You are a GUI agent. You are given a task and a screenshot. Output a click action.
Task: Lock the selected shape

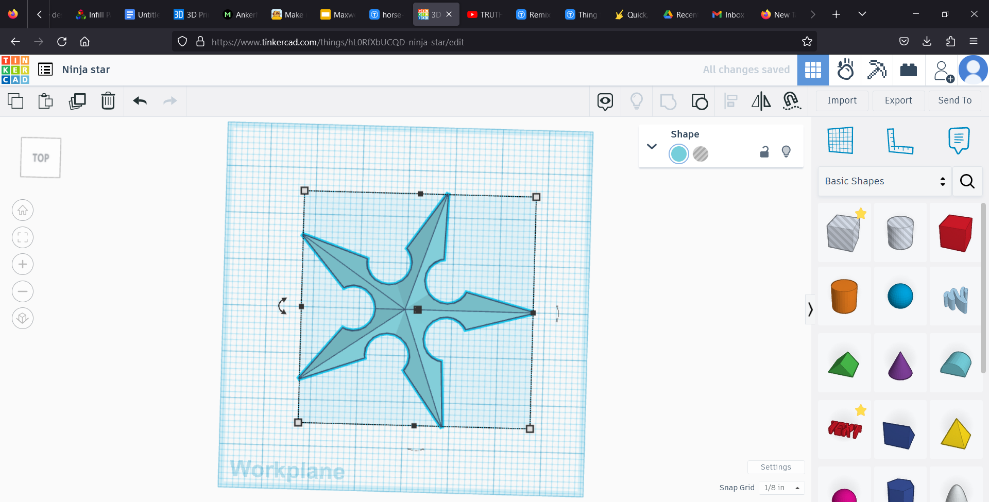[764, 152]
